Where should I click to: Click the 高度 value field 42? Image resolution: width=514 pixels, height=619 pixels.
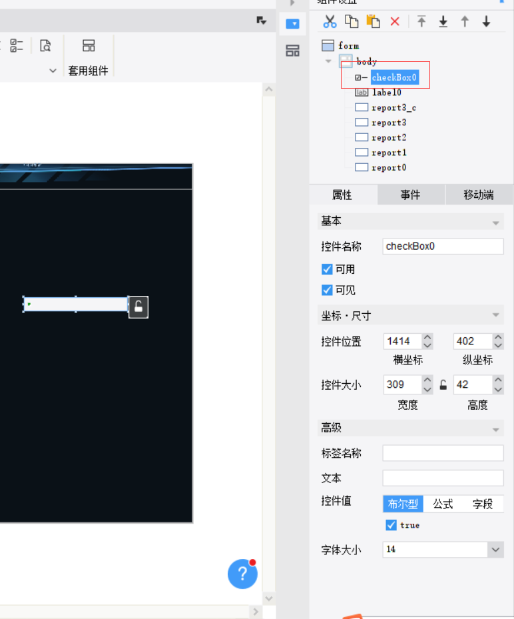coord(473,384)
